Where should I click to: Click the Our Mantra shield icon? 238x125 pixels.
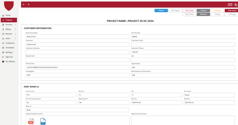pyautogui.click(x=3, y=62)
